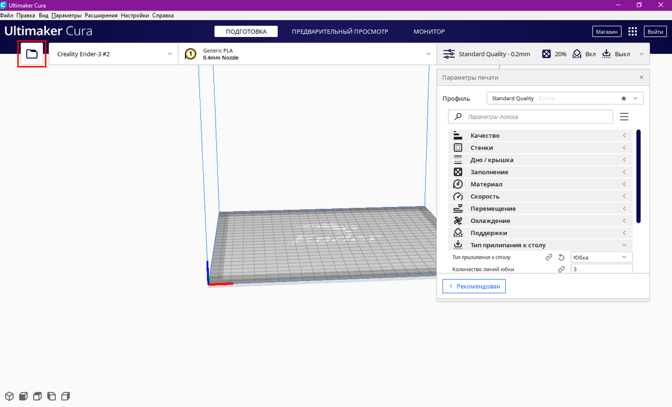Screen dimensions: 672x407
Task: Switch to the 3D isometric view cube
Action: click(x=10, y=396)
